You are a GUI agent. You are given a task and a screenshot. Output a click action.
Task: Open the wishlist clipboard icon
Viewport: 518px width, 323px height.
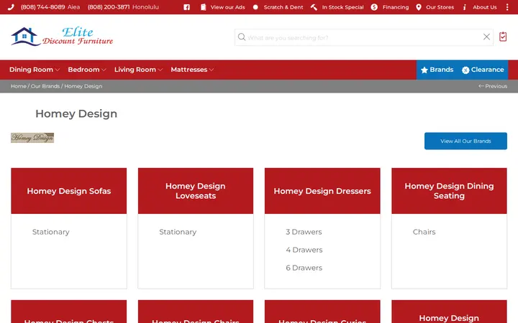point(503,37)
